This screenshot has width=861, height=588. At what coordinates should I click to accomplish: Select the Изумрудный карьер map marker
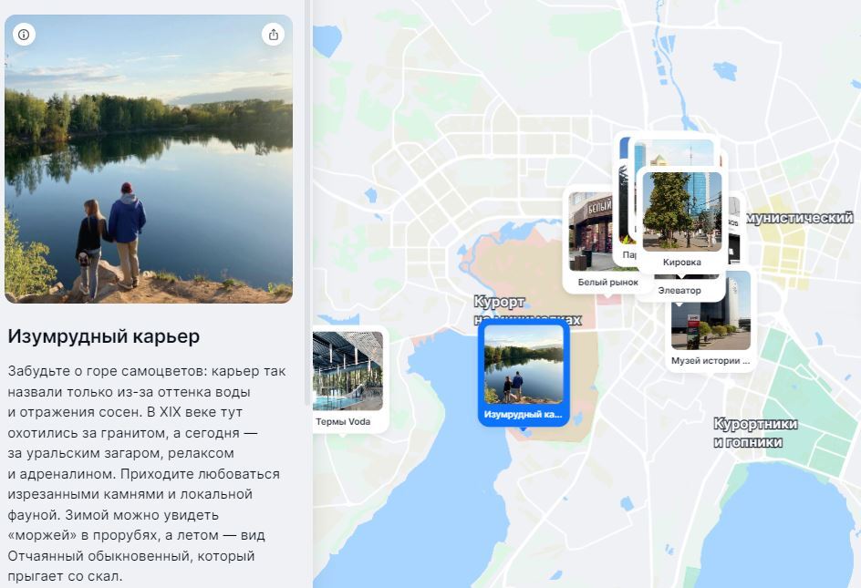[524, 373]
